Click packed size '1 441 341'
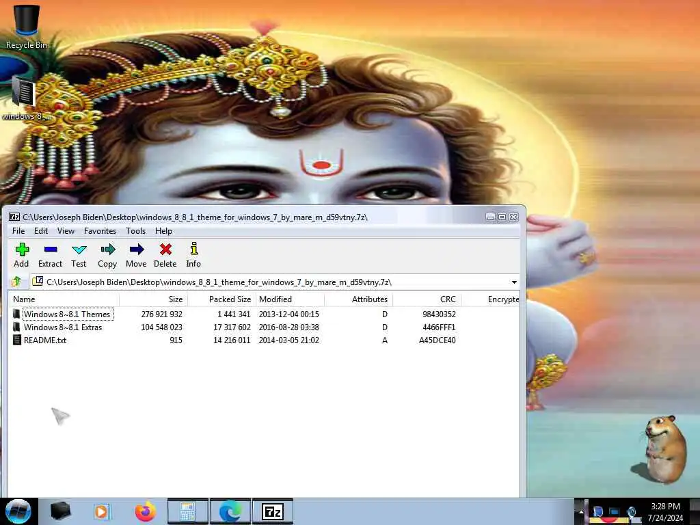 pos(234,314)
